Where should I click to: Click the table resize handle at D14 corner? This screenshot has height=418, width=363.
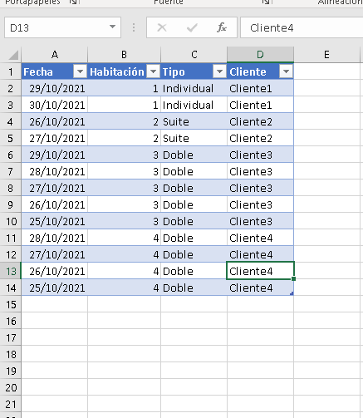(292, 293)
